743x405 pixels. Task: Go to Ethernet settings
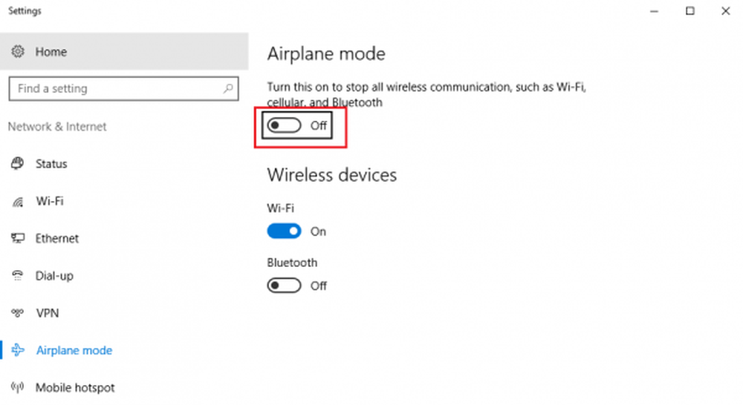click(57, 239)
